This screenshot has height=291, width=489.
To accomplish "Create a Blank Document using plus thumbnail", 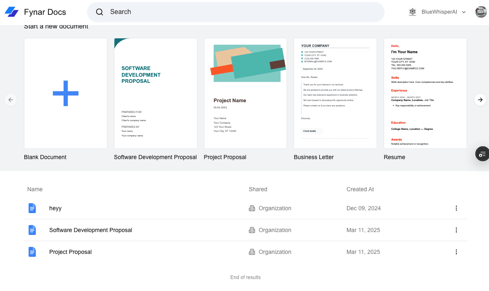I will coord(66,94).
